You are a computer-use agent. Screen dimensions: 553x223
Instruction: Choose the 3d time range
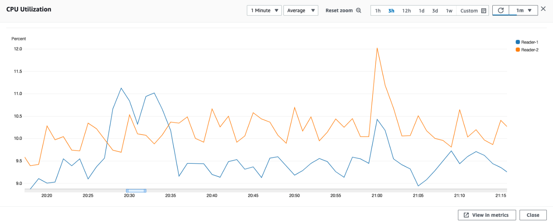point(435,11)
